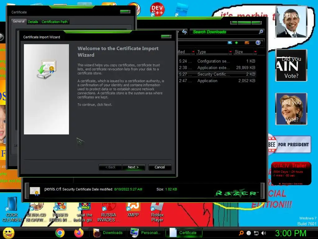Open the volume speaker tray icon
This screenshot has width=318, height=239.
(x=263, y=233)
